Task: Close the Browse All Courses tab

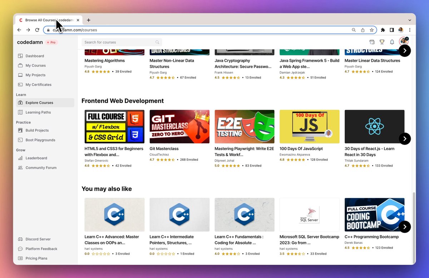Action: point(78,20)
